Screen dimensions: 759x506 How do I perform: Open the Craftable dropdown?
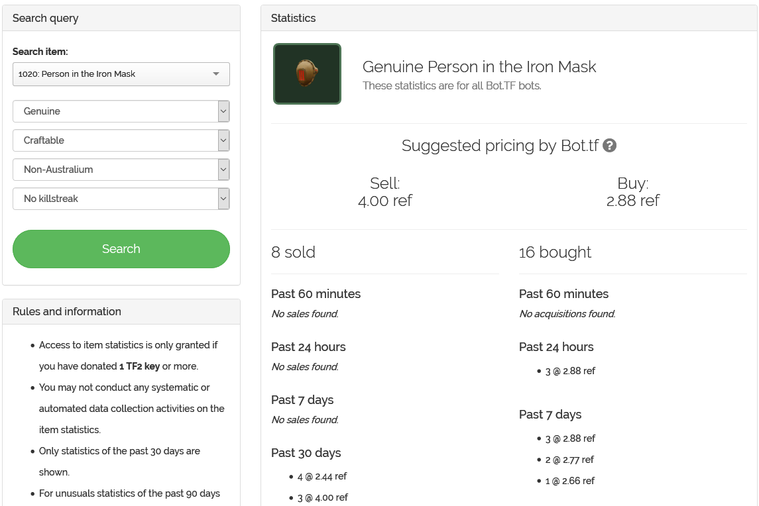point(121,140)
